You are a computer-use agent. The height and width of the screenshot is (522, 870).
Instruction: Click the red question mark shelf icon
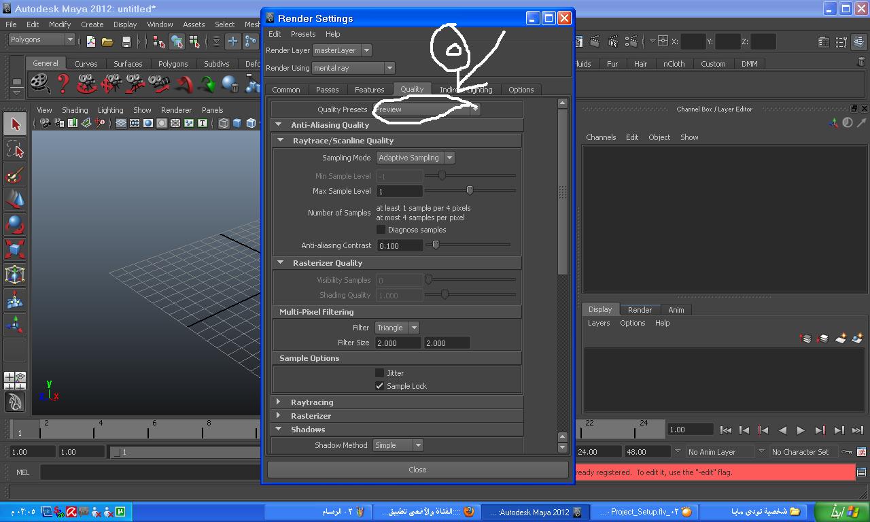pyautogui.click(x=63, y=84)
